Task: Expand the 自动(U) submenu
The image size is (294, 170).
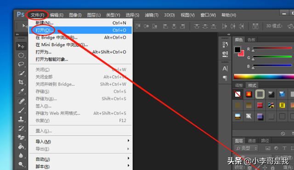Action: (81, 159)
